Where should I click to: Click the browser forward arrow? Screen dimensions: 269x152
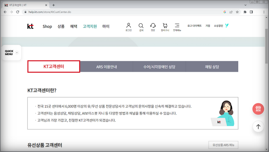pos(11,12)
